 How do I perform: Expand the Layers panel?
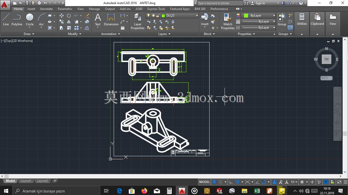tap(165, 34)
